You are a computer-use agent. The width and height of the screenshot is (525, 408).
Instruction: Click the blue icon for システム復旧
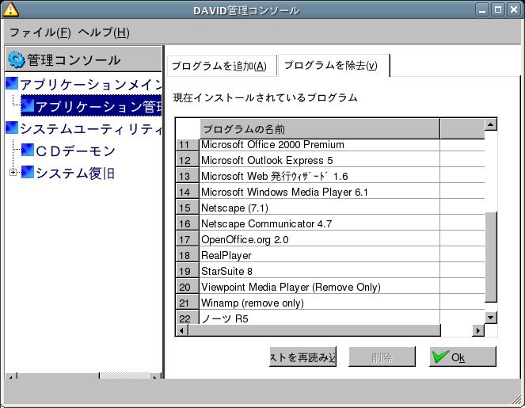click(x=28, y=172)
